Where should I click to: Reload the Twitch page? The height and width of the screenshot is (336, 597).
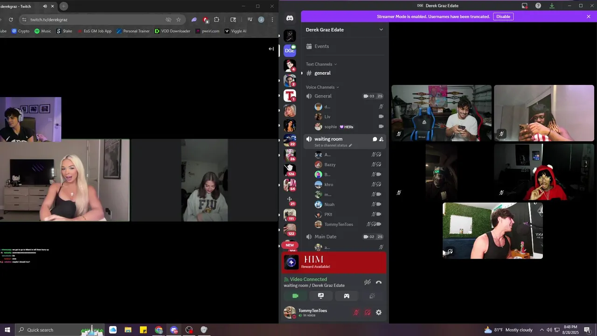coord(11,20)
